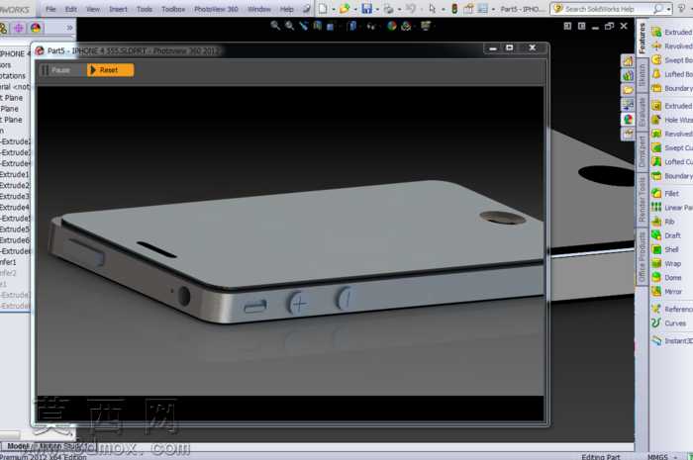Select the Revolved Cut feature
This screenshot has width=693, height=460.
[672, 134]
